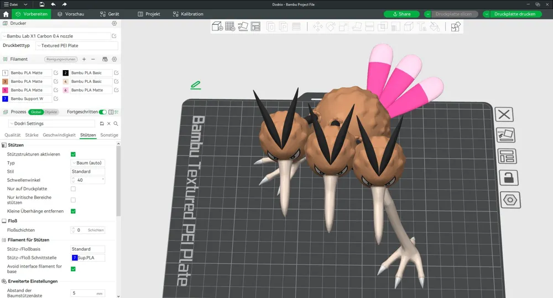The image size is (553, 298).
Task: Click the Schwellenwinkel value field
Action: click(88, 180)
